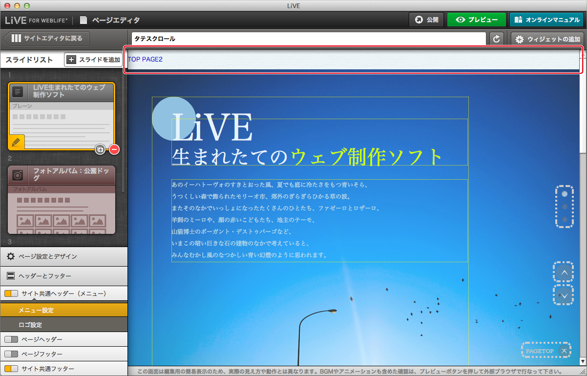The image size is (587, 376).
Task: Click the text slide type icon on slide 1
Action: pos(18,91)
